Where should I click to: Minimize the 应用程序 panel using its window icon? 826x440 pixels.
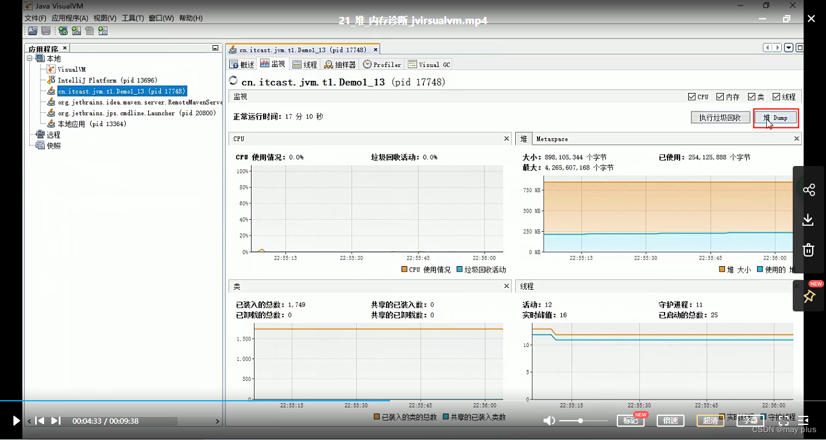(215, 48)
